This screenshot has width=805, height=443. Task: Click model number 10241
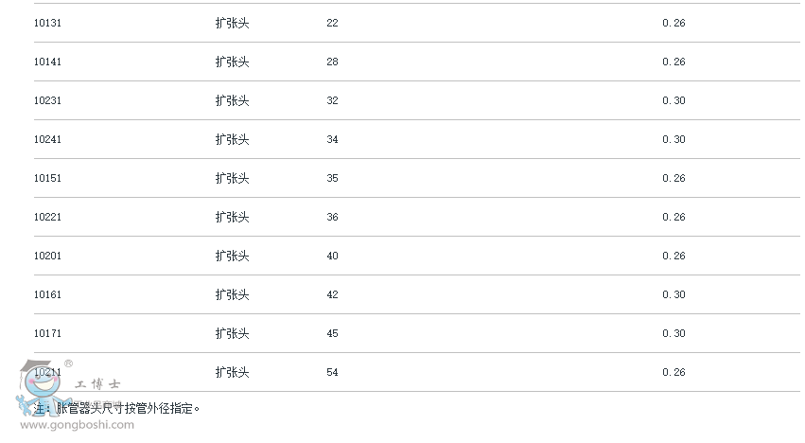pos(47,139)
